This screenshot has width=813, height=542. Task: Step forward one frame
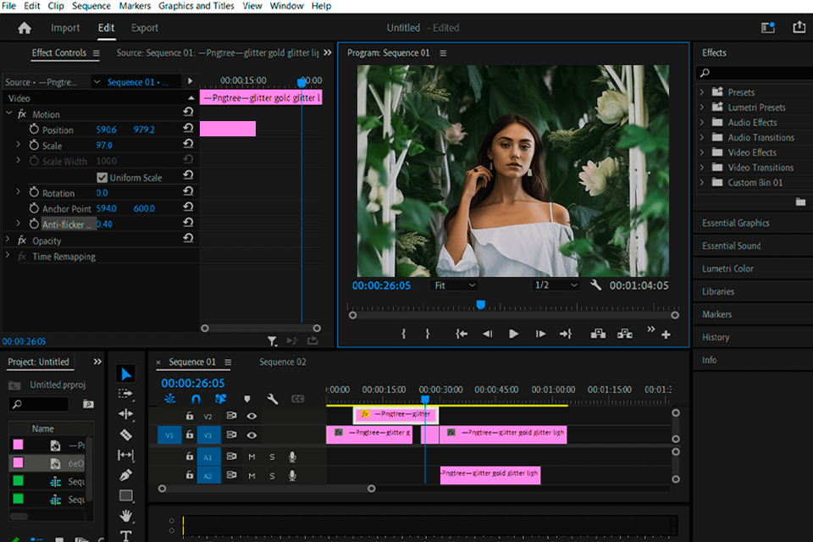click(x=540, y=334)
